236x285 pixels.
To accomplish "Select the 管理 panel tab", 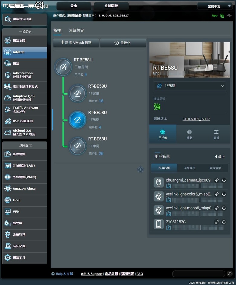I will pos(216,134).
